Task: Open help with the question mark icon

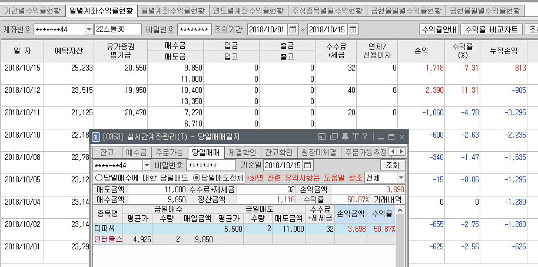Action: tap(365, 136)
